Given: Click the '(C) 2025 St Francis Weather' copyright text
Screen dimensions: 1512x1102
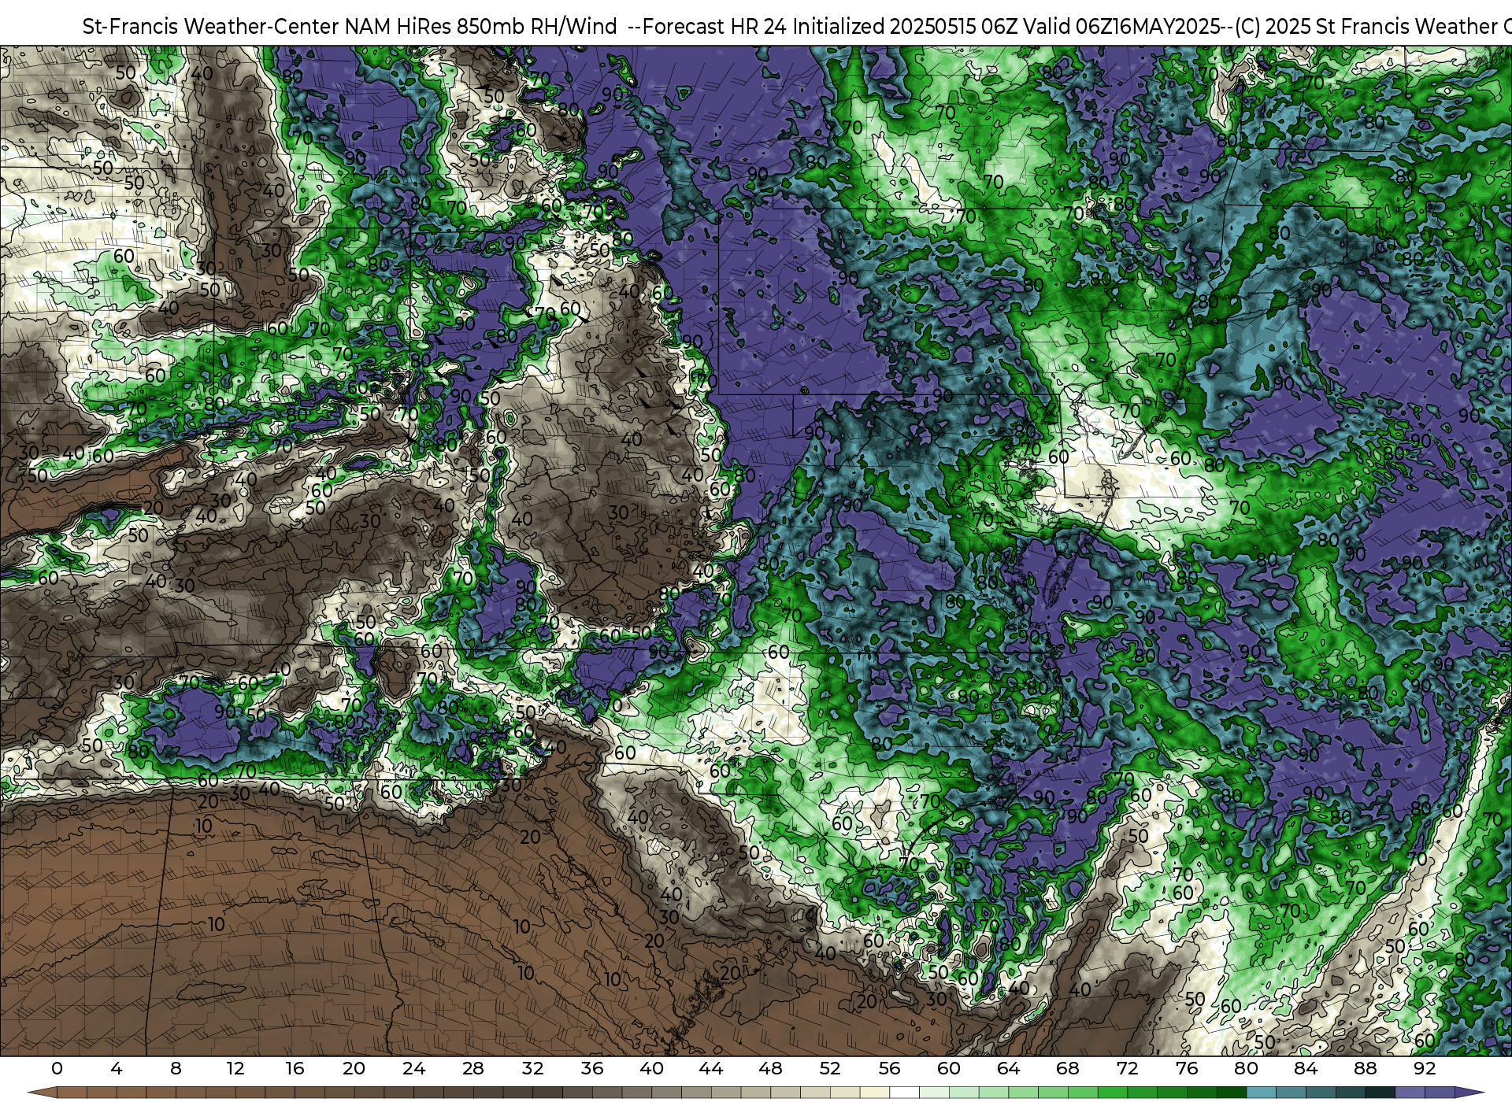Looking at the screenshot, I should coord(1366,27).
